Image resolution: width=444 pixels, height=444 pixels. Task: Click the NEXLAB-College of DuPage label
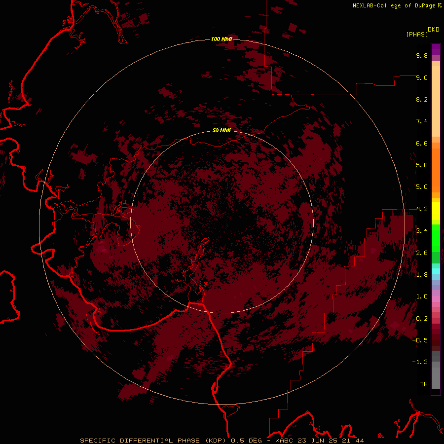[x=394, y=5]
